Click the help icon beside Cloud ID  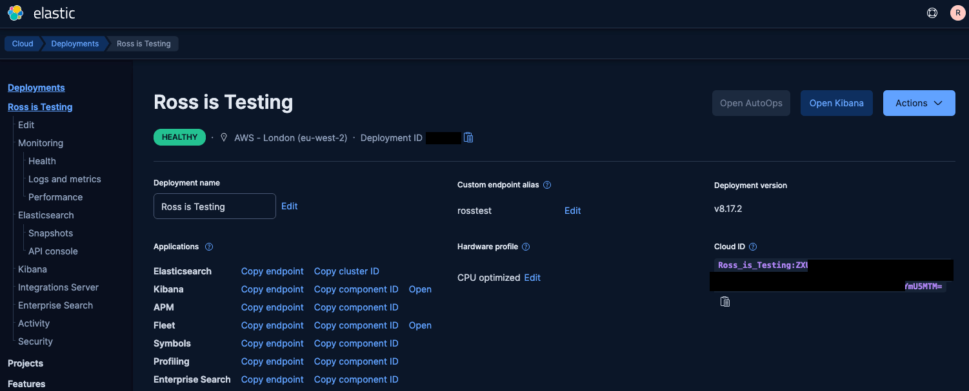tap(754, 246)
